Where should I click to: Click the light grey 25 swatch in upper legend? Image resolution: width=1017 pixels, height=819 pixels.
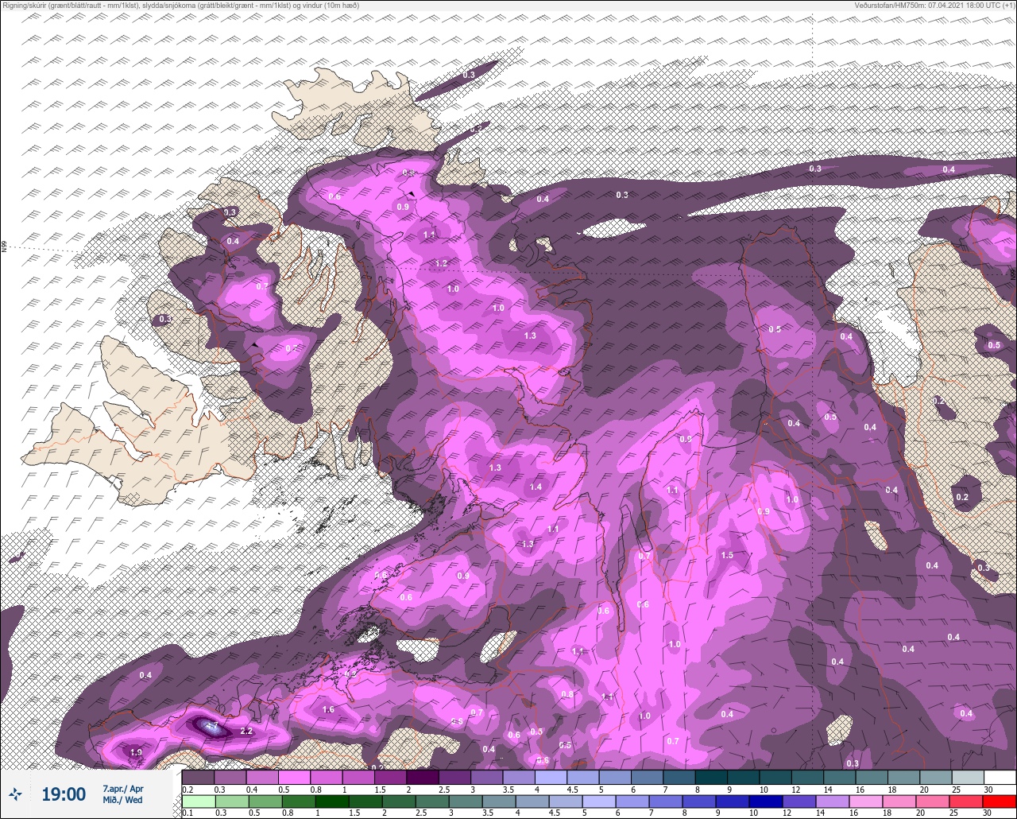click(968, 778)
